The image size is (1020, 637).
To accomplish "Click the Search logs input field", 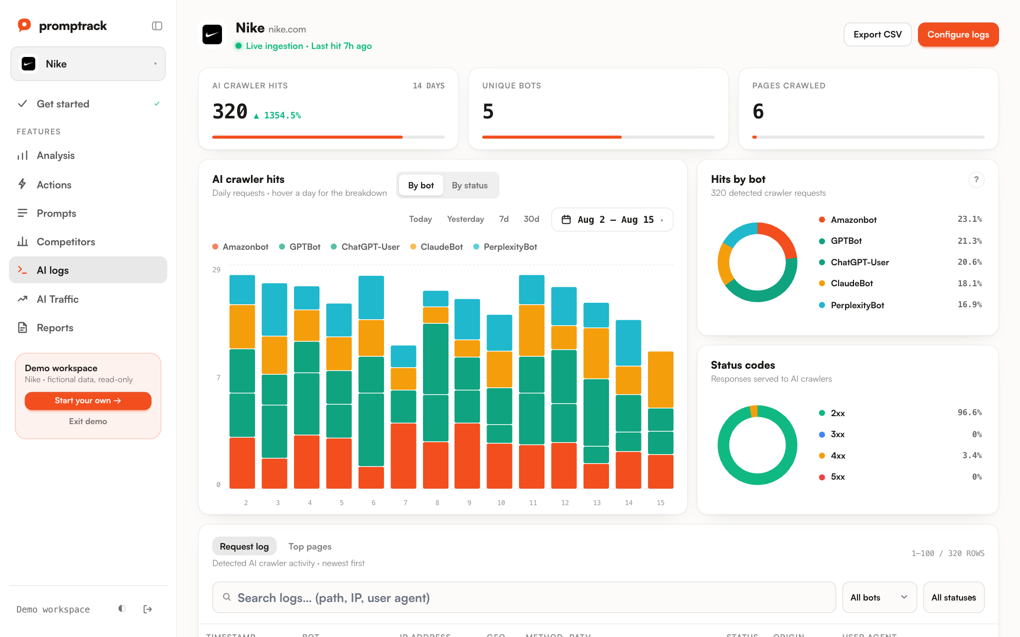I will (x=524, y=598).
